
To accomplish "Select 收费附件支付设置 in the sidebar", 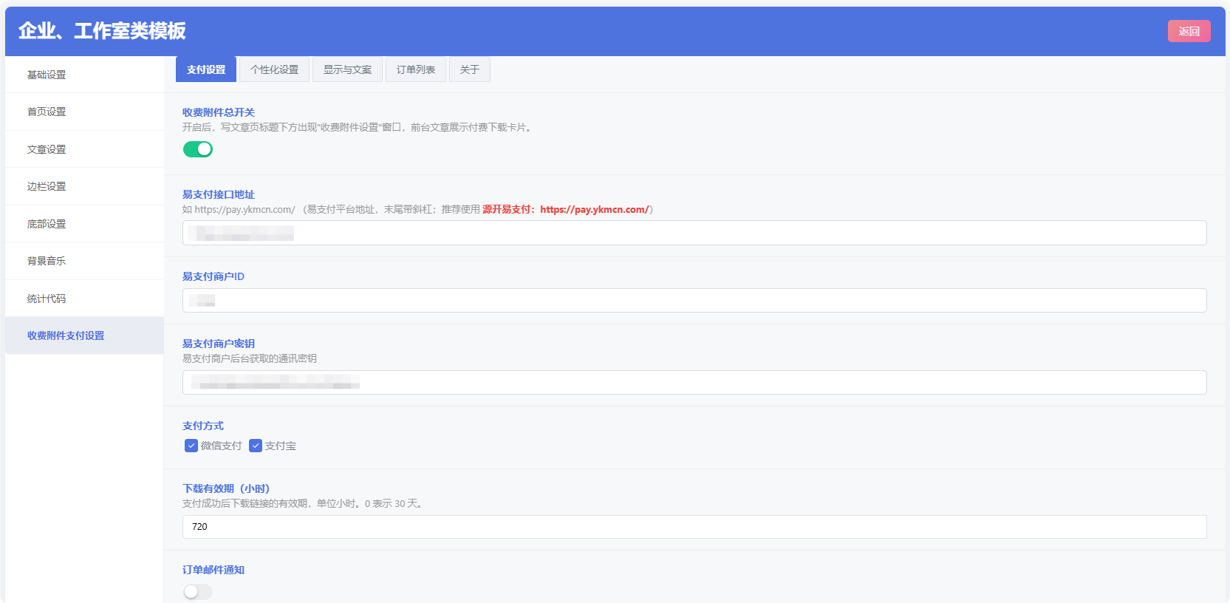I will [84, 335].
